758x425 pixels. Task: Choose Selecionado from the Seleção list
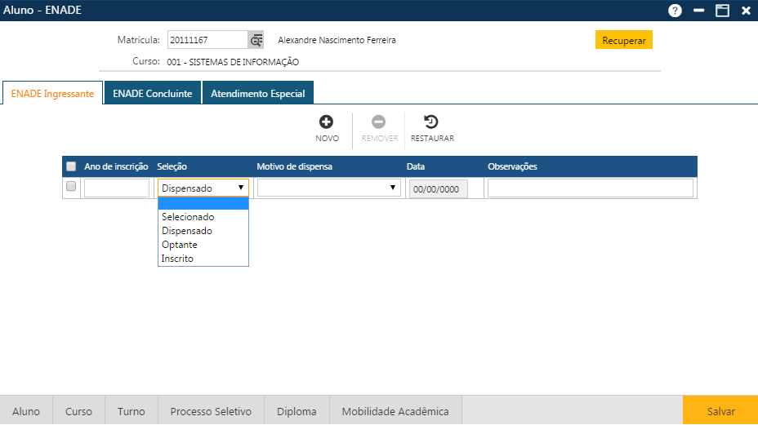[x=188, y=217]
